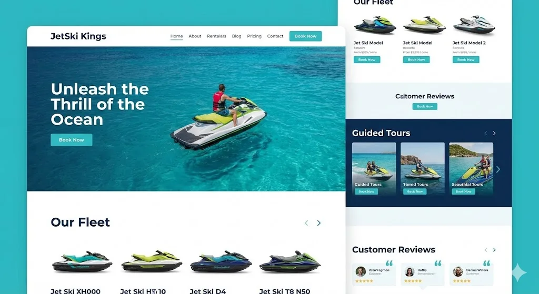This screenshot has width=539, height=294.
Task: Select the Danins Winora review card
Action: point(471,275)
